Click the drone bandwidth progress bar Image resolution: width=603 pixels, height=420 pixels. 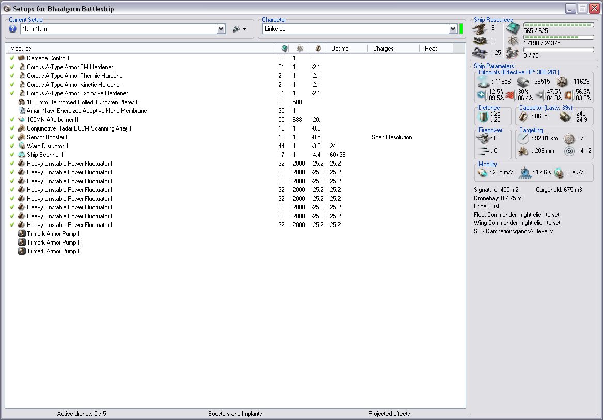[x=559, y=50]
